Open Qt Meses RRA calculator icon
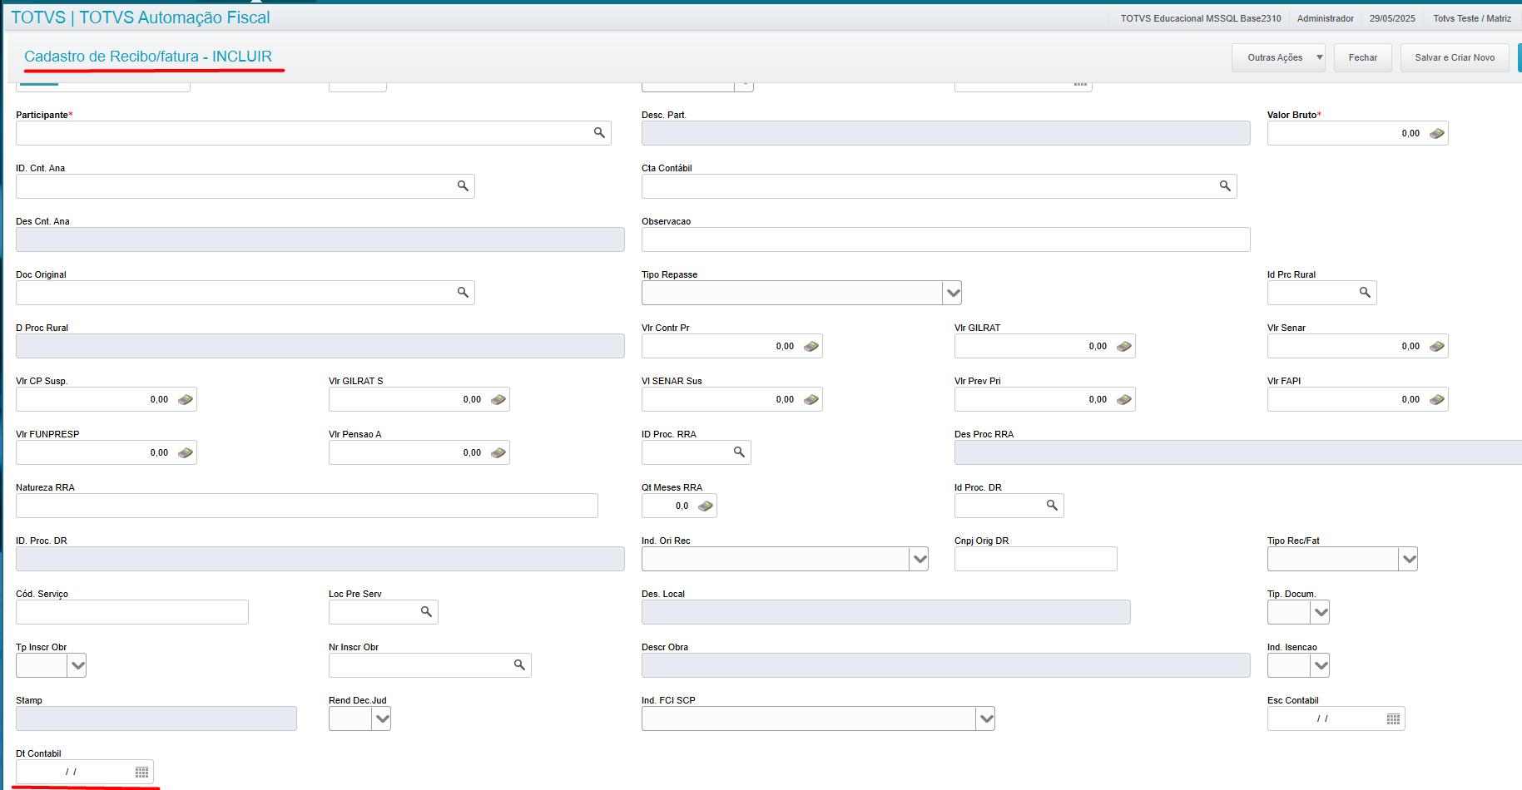Image resolution: width=1522 pixels, height=790 pixels. pos(706,506)
